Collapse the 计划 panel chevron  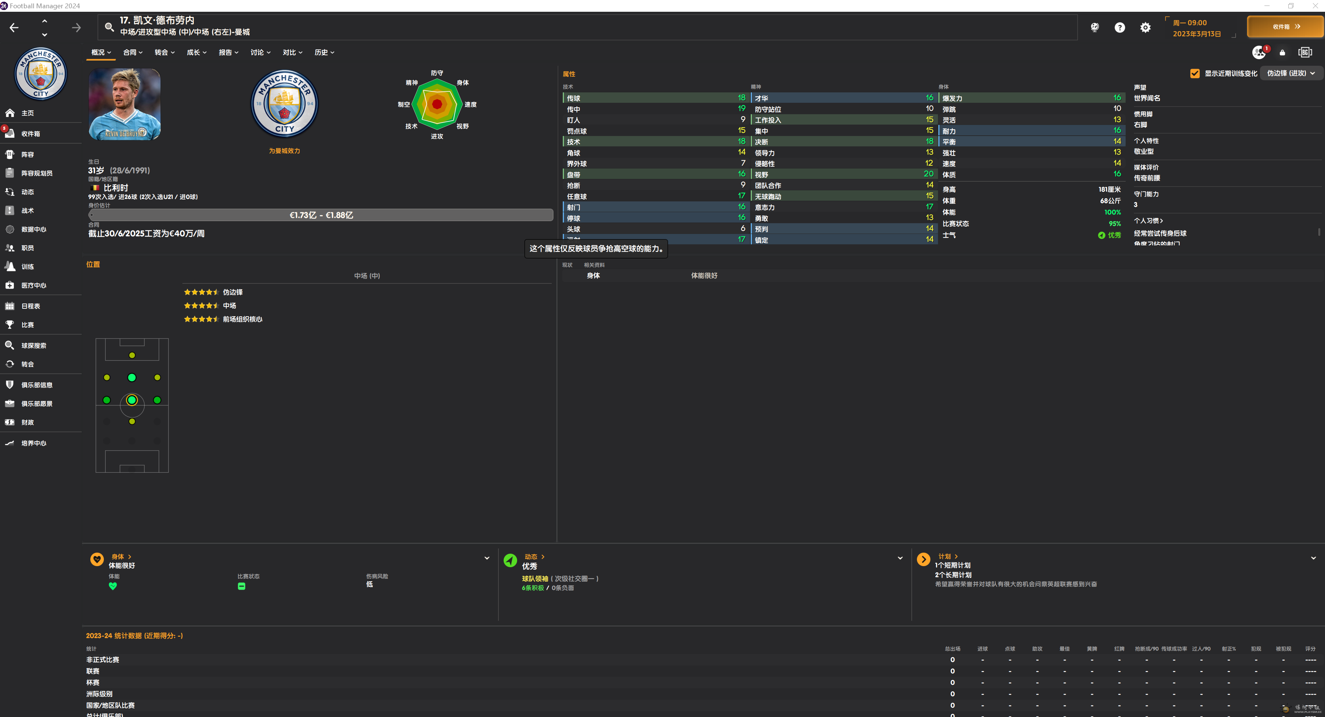(1313, 558)
